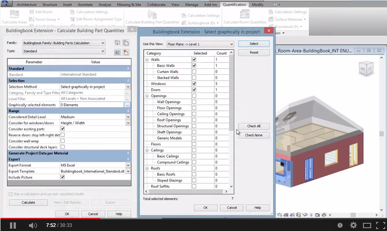The height and width of the screenshot is (231, 387).
Task: Click the Edit Room Assignment Type icon
Action: click(x=73, y=19)
